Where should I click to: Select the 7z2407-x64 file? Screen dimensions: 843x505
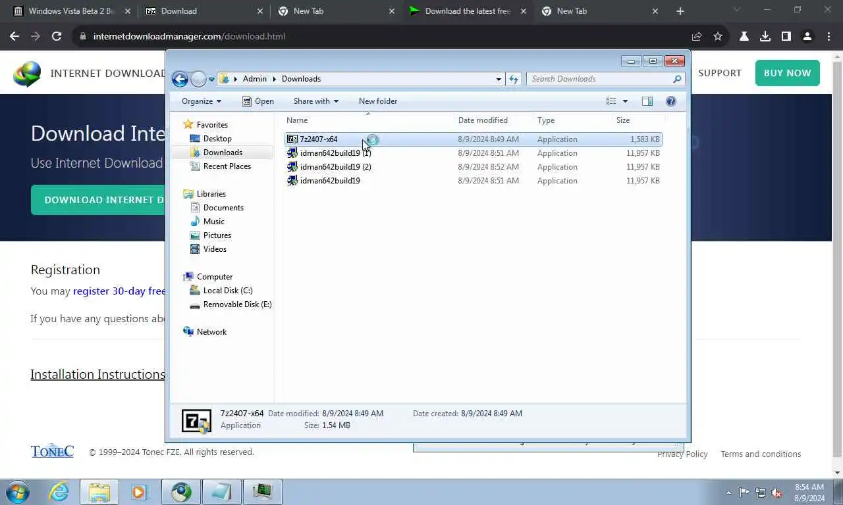click(x=473, y=139)
